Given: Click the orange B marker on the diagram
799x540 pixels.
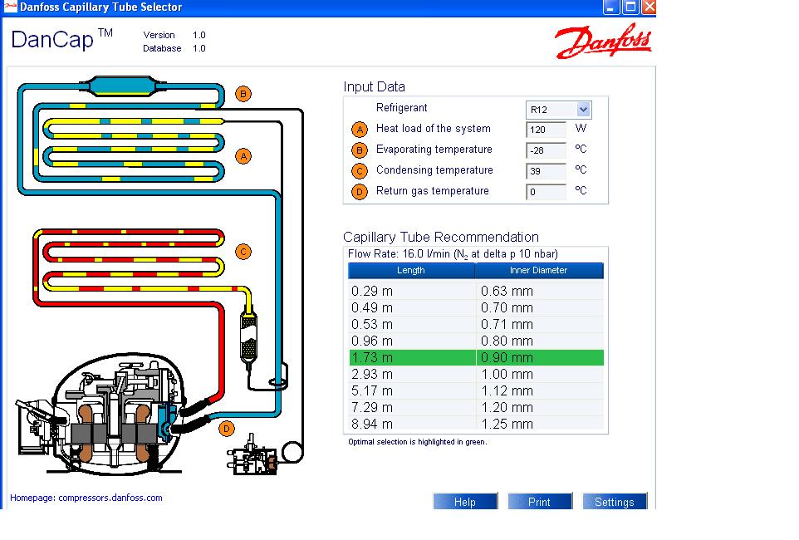Looking at the screenshot, I should click(243, 94).
